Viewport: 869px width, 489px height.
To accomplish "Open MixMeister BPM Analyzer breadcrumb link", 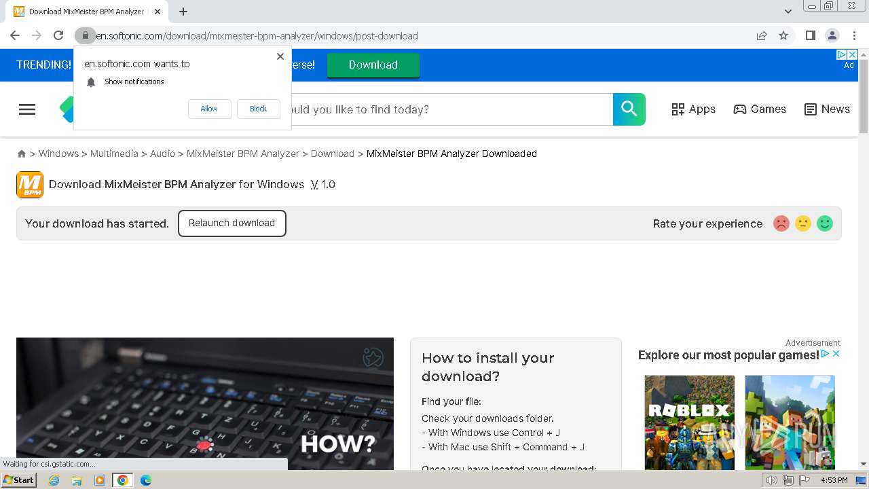I will 243,153.
